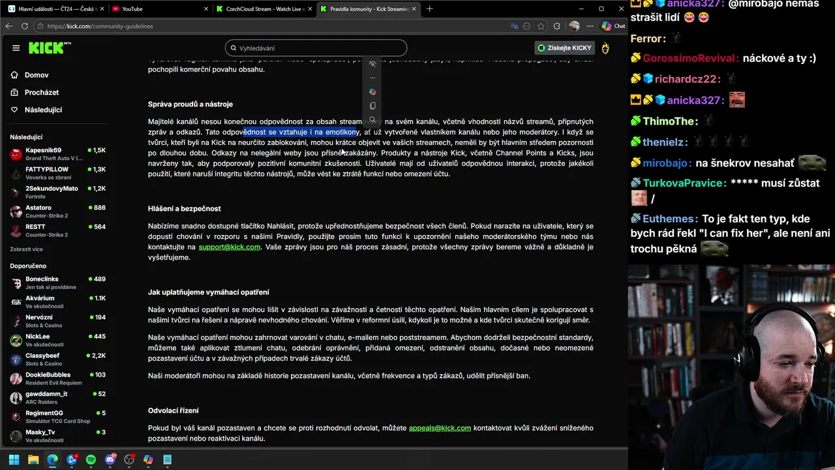Close the CzechCloud Stream tab
The image size is (835, 470).
coord(311,9)
